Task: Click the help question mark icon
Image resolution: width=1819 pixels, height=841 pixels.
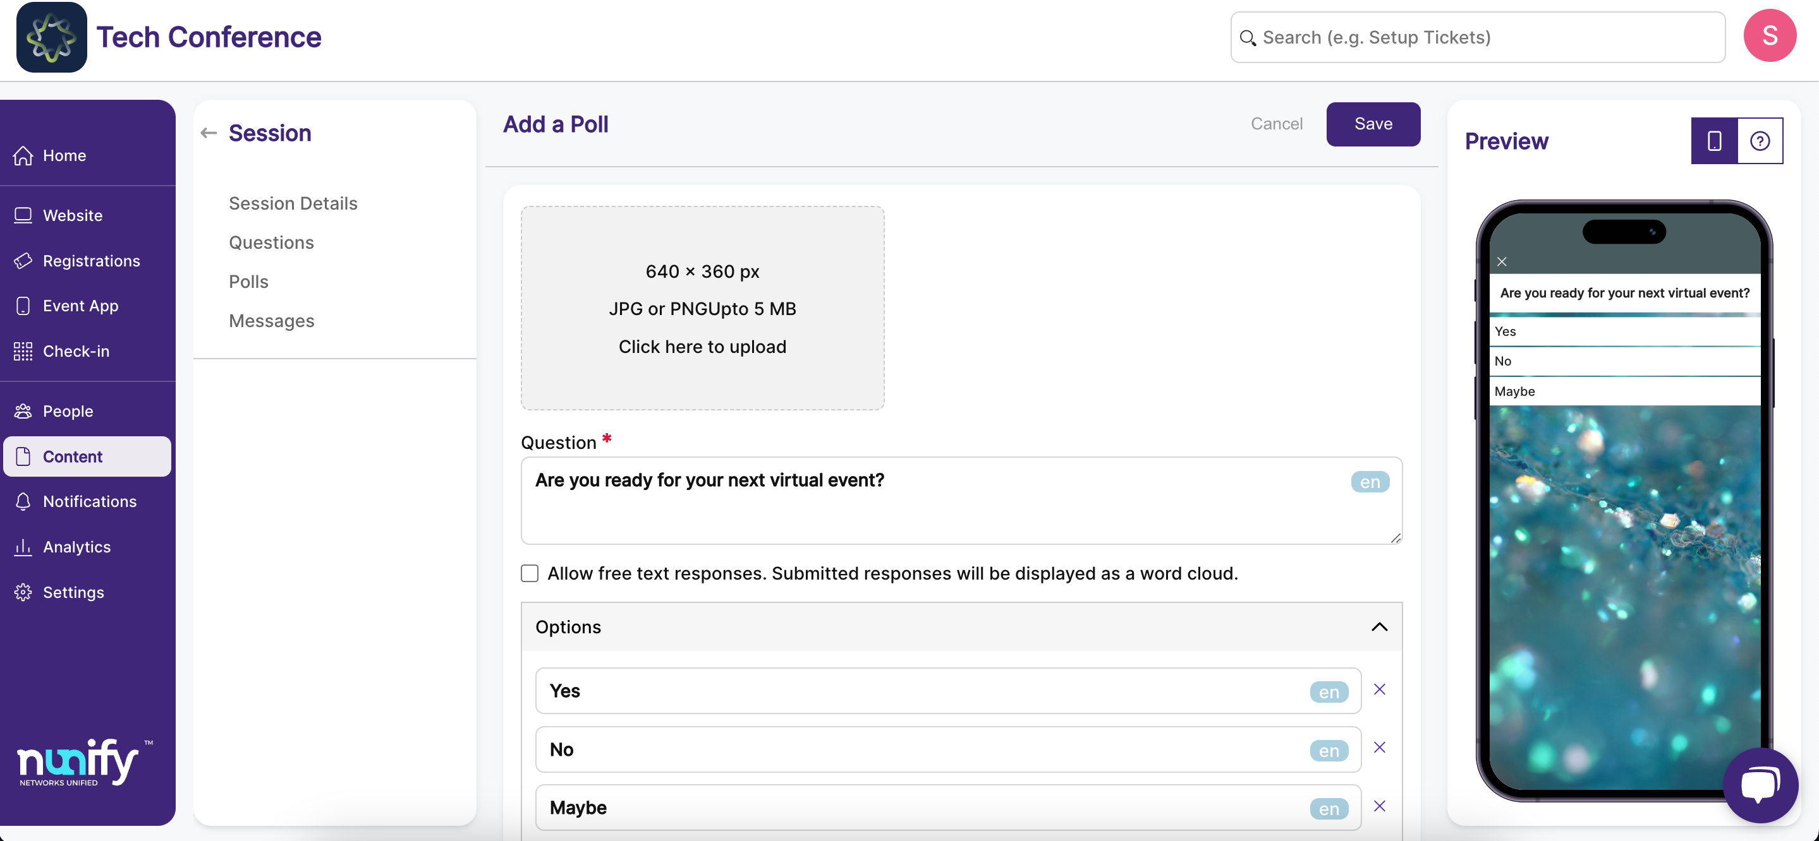Action: (1760, 140)
